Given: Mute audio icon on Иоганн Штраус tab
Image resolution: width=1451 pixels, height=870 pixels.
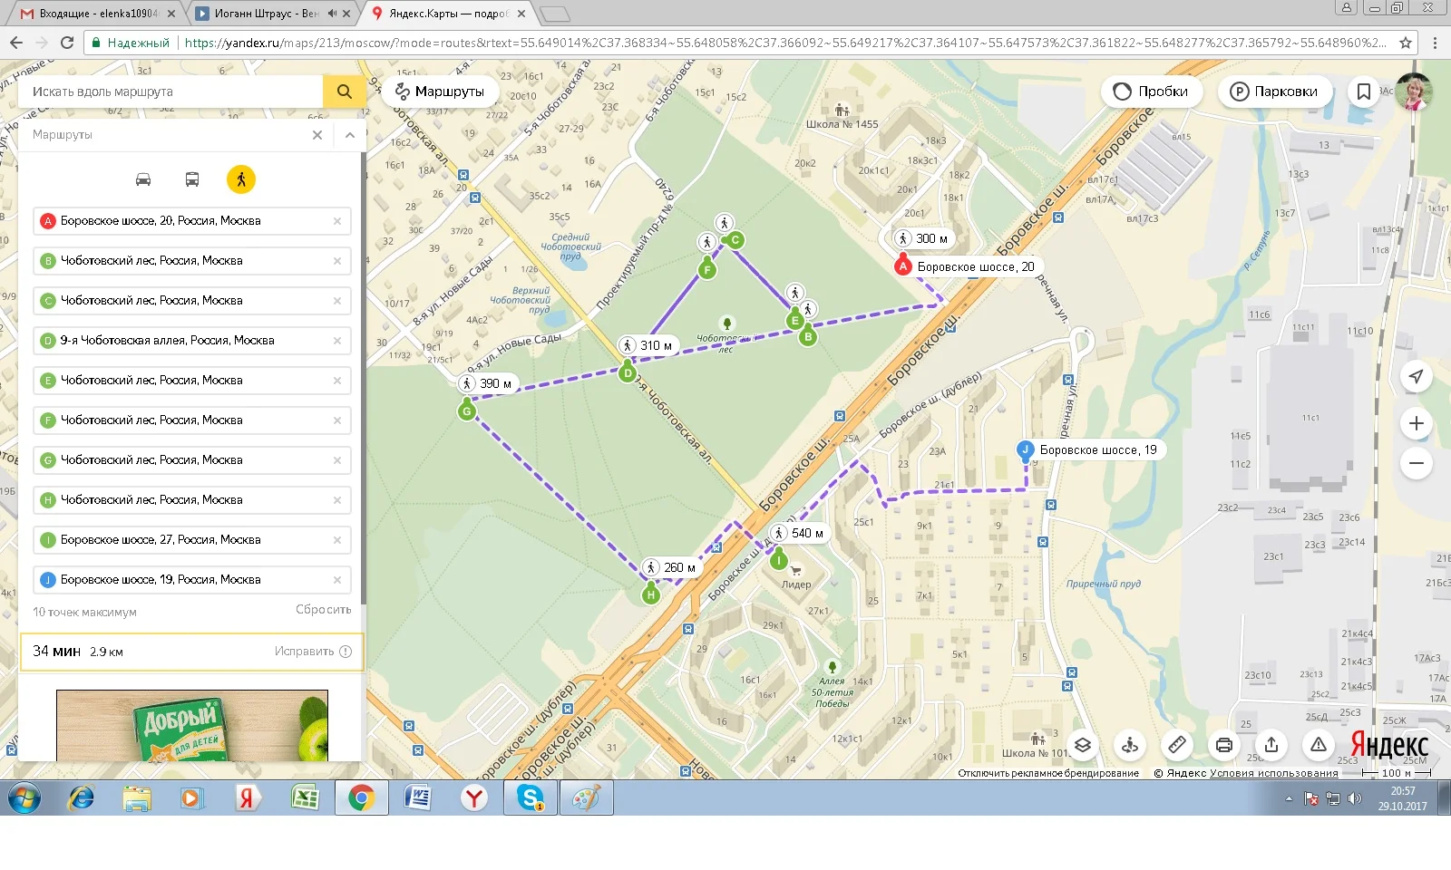Looking at the screenshot, I should tap(332, 14).
